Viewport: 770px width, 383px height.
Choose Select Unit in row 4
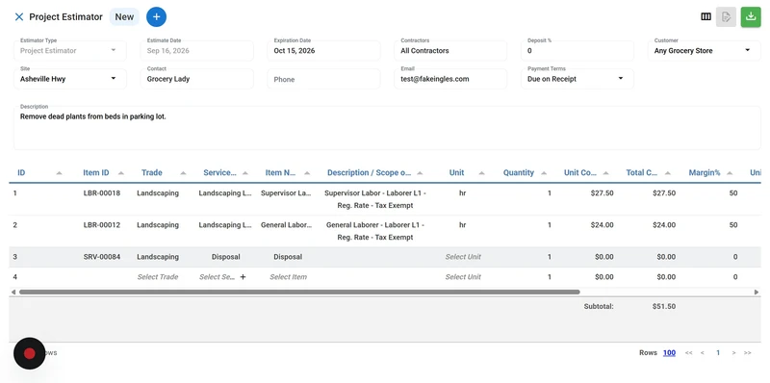(463, 277)
